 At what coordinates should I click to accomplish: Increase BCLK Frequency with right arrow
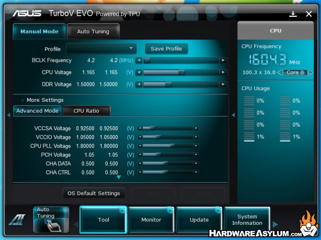(x=223, y=60)
